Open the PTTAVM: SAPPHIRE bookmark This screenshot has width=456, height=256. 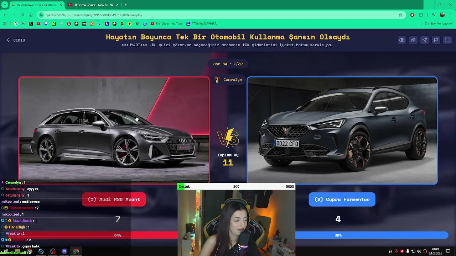[x=202, y=24]
